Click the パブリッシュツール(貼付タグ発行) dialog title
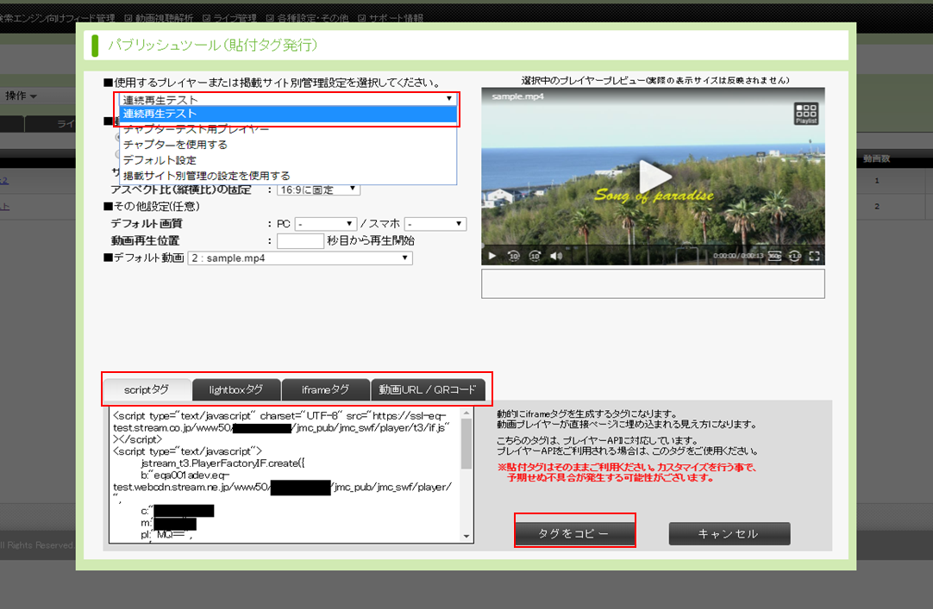Image resolution: width=933 pixels, height=609 pixels. pyautogui.click(x=212, y=45)
